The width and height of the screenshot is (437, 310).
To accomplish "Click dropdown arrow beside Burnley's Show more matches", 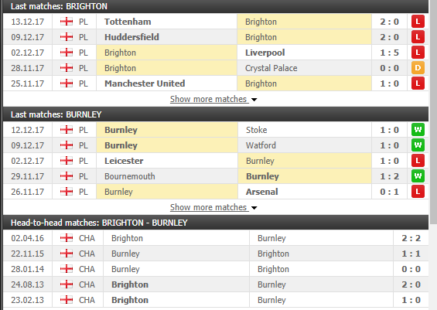I will [254, 208].
